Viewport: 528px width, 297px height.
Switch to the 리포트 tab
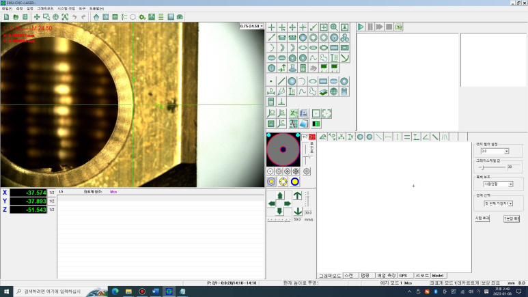(x=421, y=275)
